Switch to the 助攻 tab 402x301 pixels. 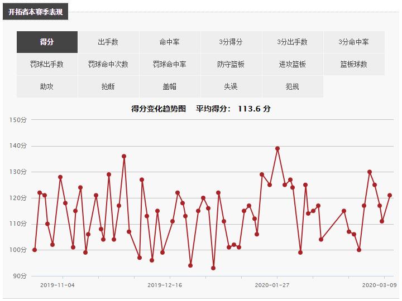coord(47,86)
